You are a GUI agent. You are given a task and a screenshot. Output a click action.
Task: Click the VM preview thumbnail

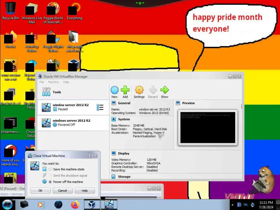[x=208, y=127]
